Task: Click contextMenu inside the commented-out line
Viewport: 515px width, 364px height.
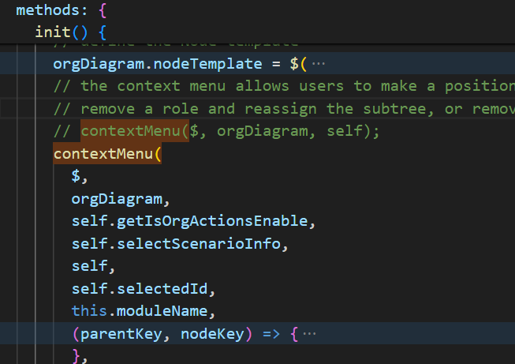Action: pyautogui.click(x=134, y=131)
